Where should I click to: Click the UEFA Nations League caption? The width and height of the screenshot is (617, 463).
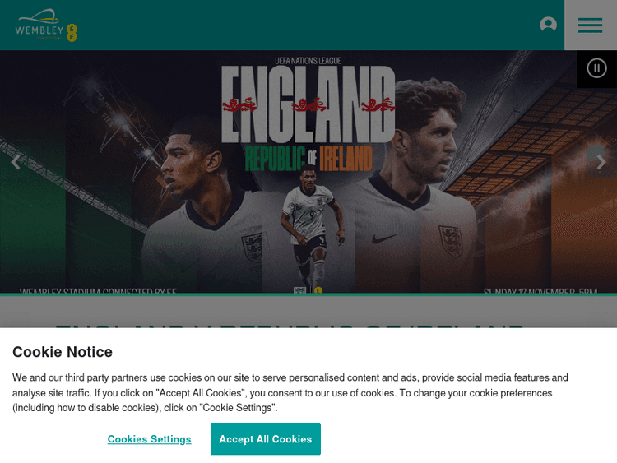coord(308,61)
